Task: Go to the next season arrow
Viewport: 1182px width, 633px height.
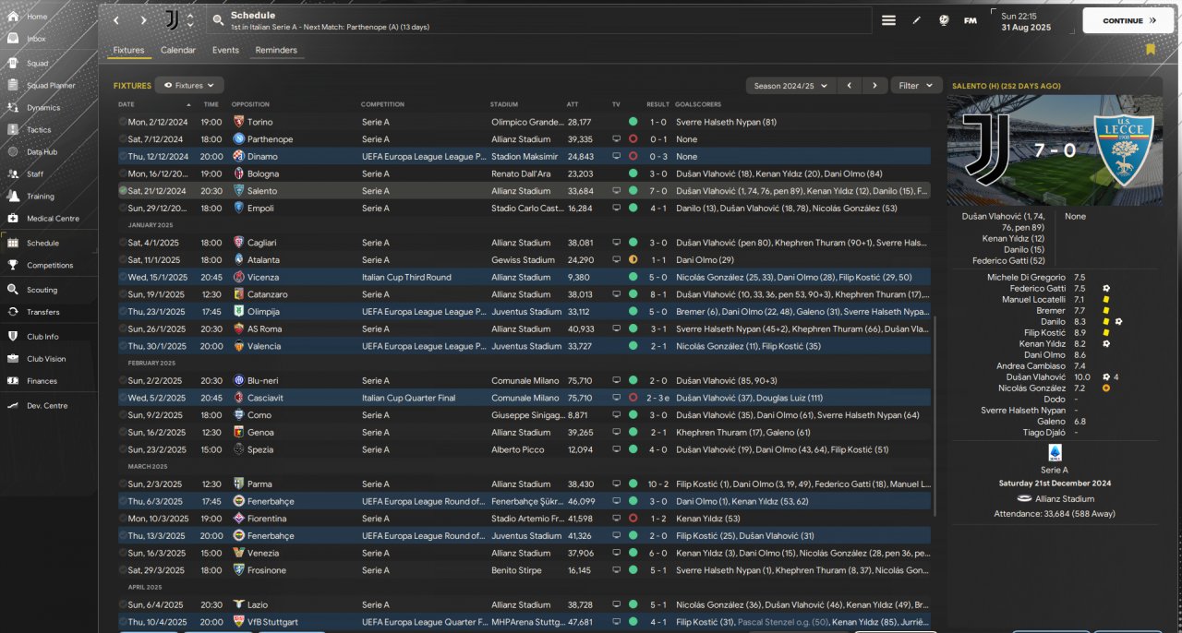Action: [874, 86]
